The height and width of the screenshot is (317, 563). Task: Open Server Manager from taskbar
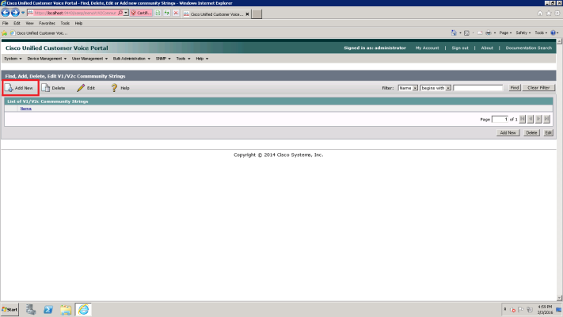tap(31, 309)
